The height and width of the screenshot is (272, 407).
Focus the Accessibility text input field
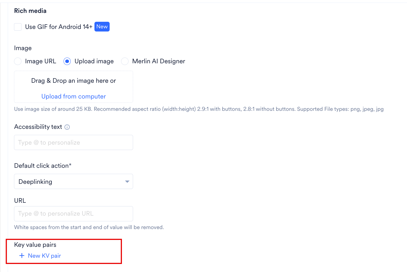[x=74, y=143]
